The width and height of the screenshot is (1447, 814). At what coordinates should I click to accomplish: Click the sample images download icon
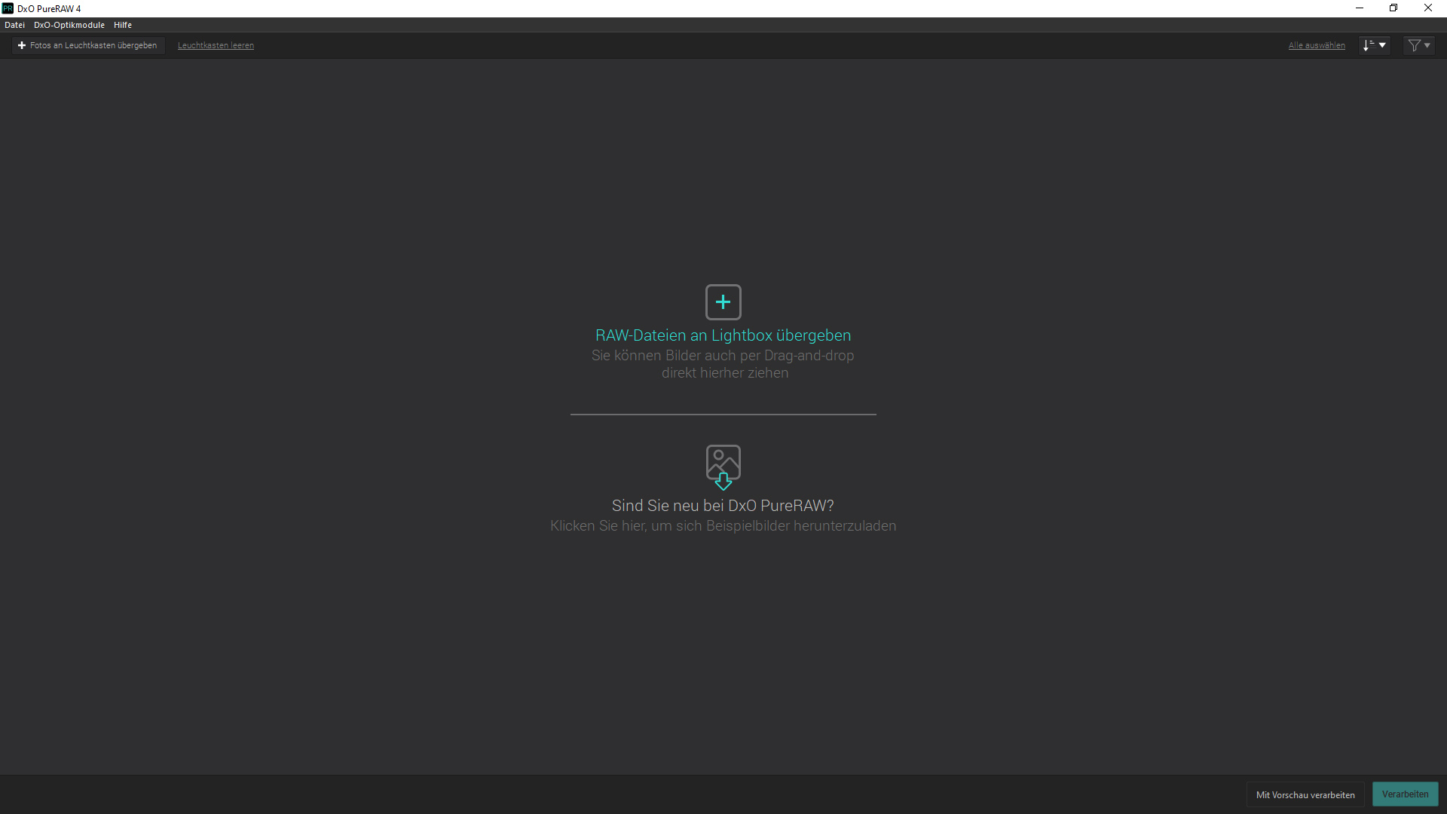[723, 467]
